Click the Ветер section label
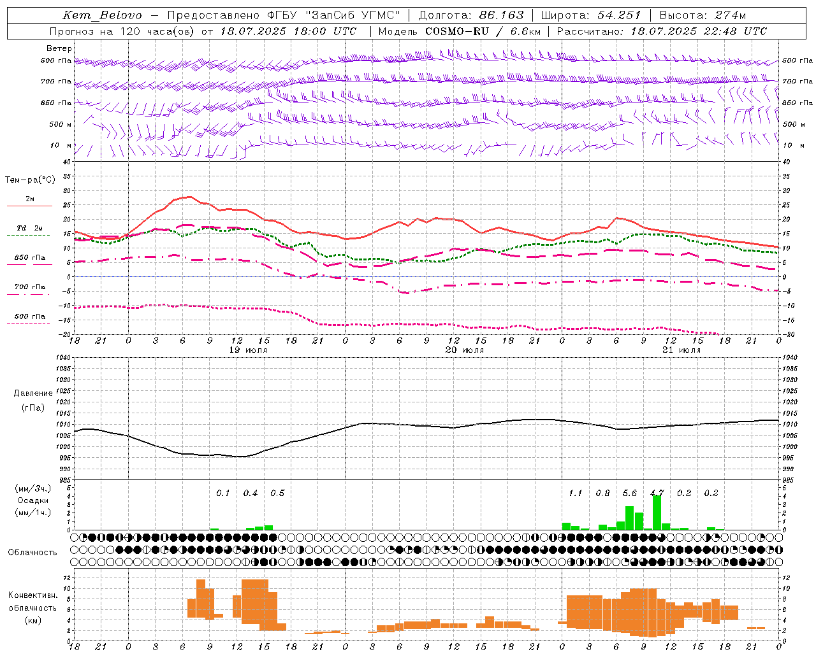Image resolution: width=816 pixels, height=652 pixels. pos(59,48)
